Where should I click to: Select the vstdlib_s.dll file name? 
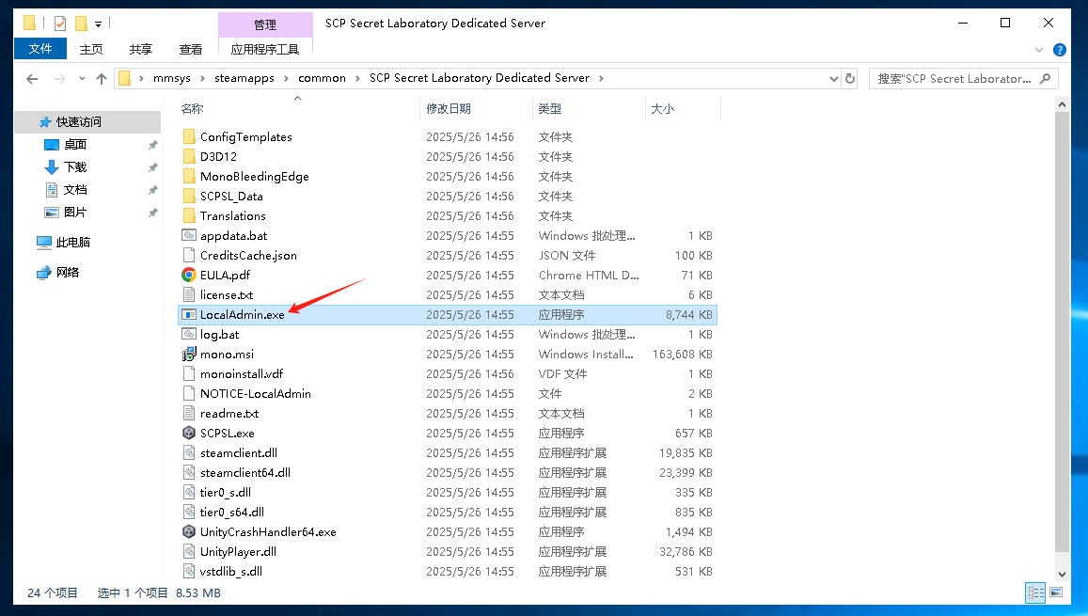click(x=231, y=572)
